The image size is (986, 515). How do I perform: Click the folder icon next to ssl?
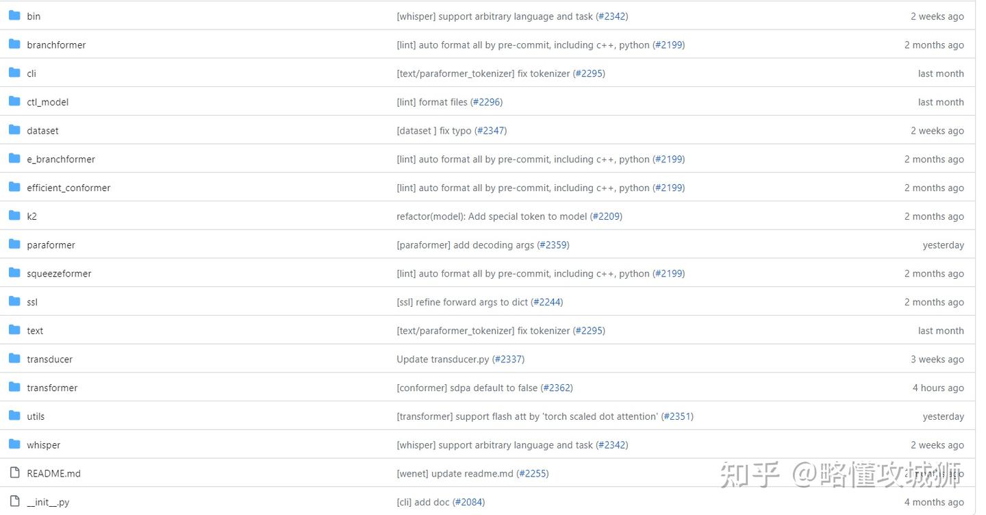click(14, 301)
